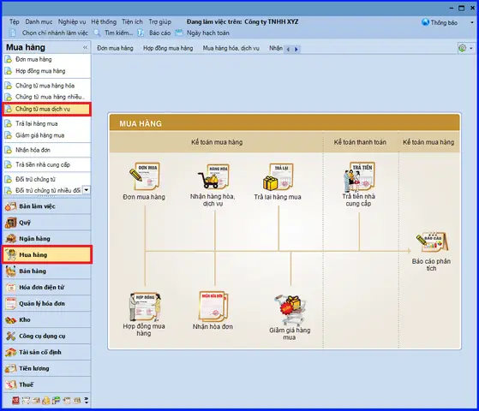This screenshot has height=411, width=479.
Task: Switch to the Hợp đồng mua hàng tab
Action: click(x=168, y=48)
